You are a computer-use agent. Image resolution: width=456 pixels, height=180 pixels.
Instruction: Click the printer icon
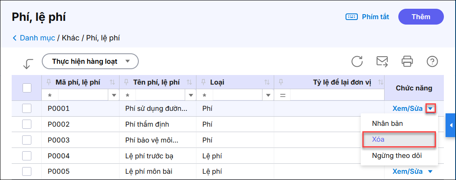point(407,62)
